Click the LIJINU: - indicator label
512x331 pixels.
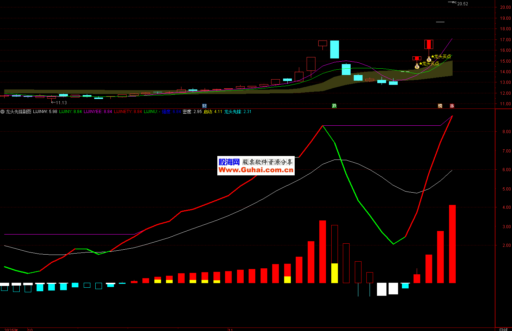(x=152, y=112)
